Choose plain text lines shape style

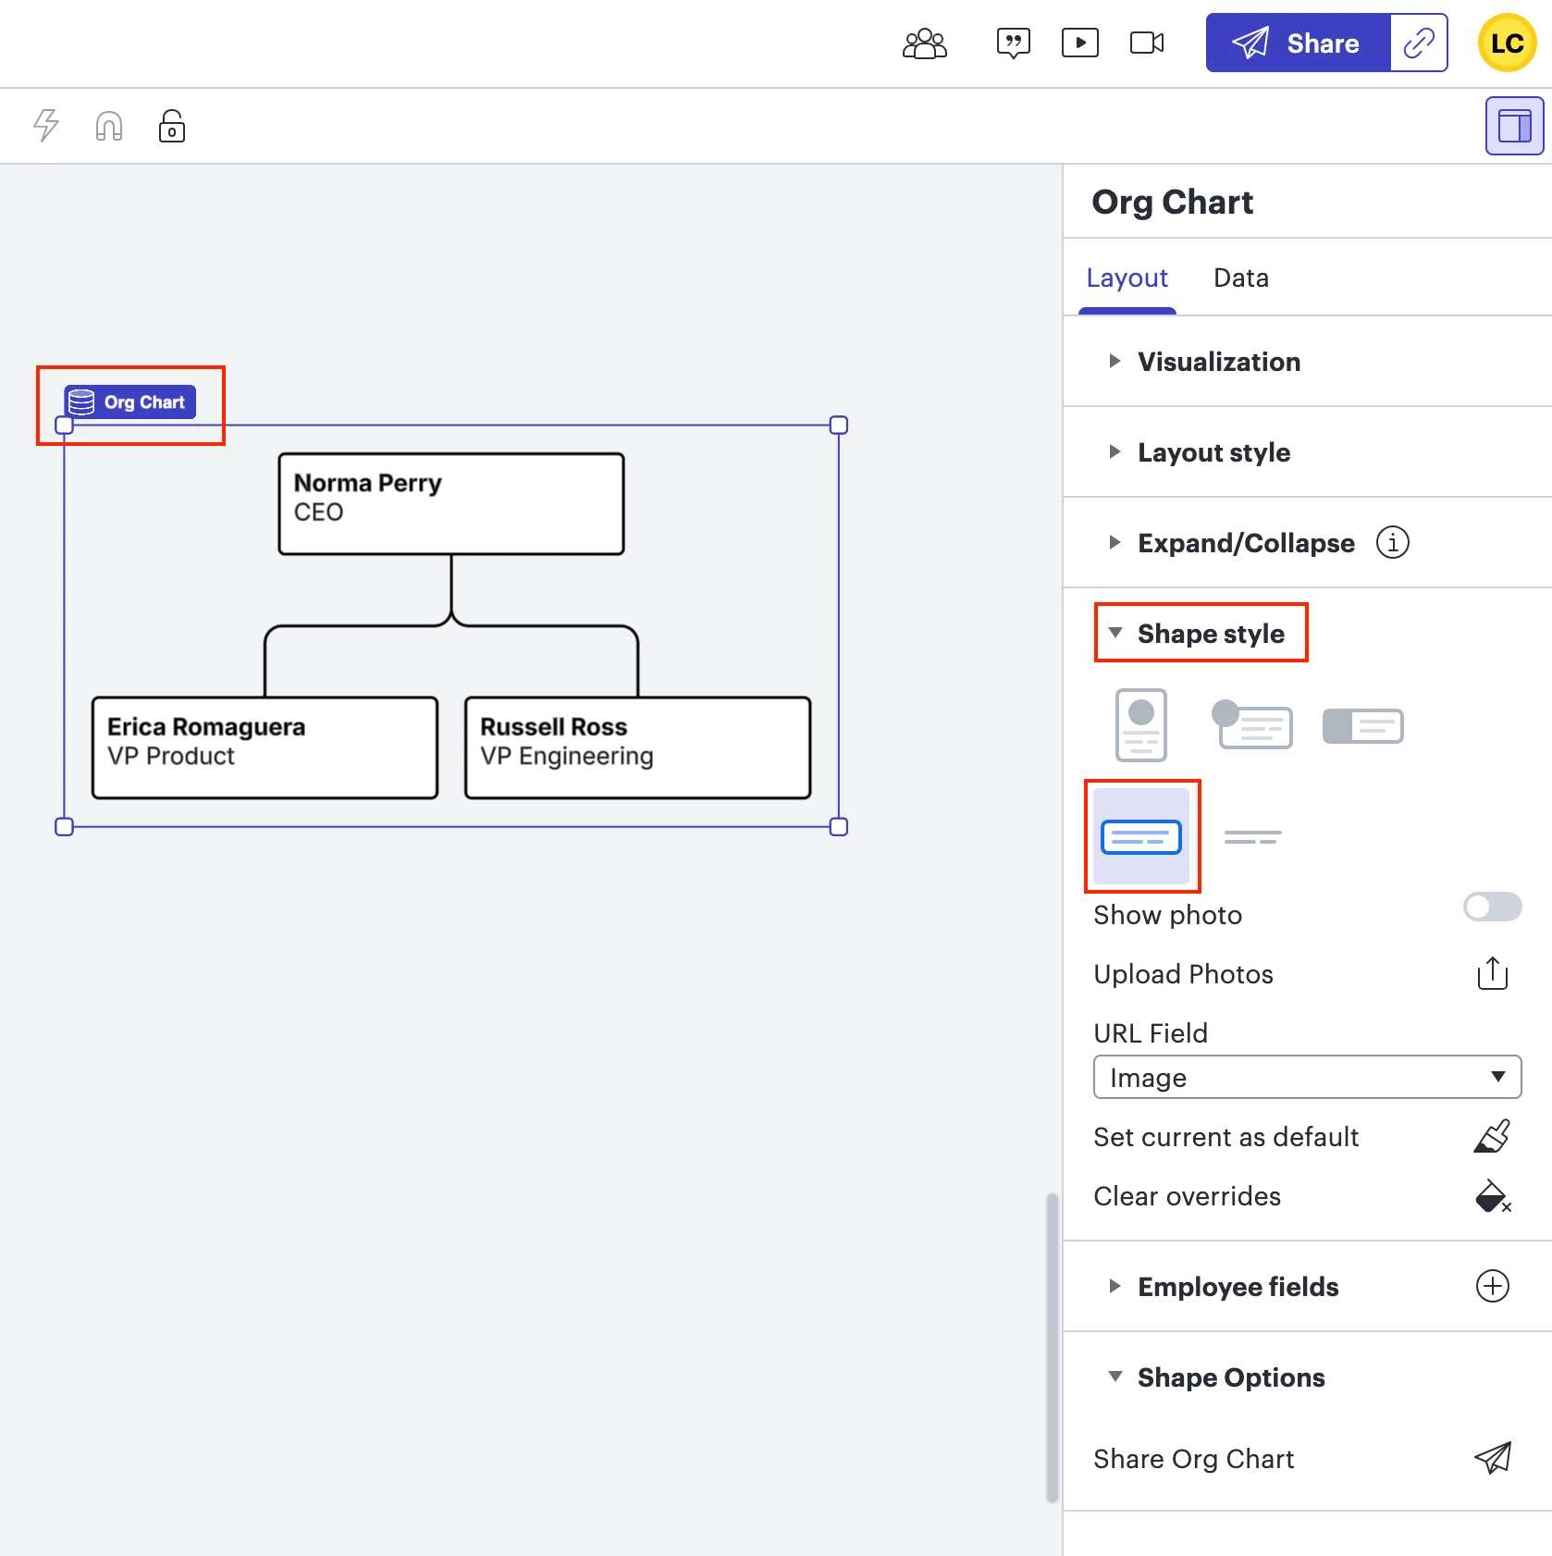[x=1252, y=837]
